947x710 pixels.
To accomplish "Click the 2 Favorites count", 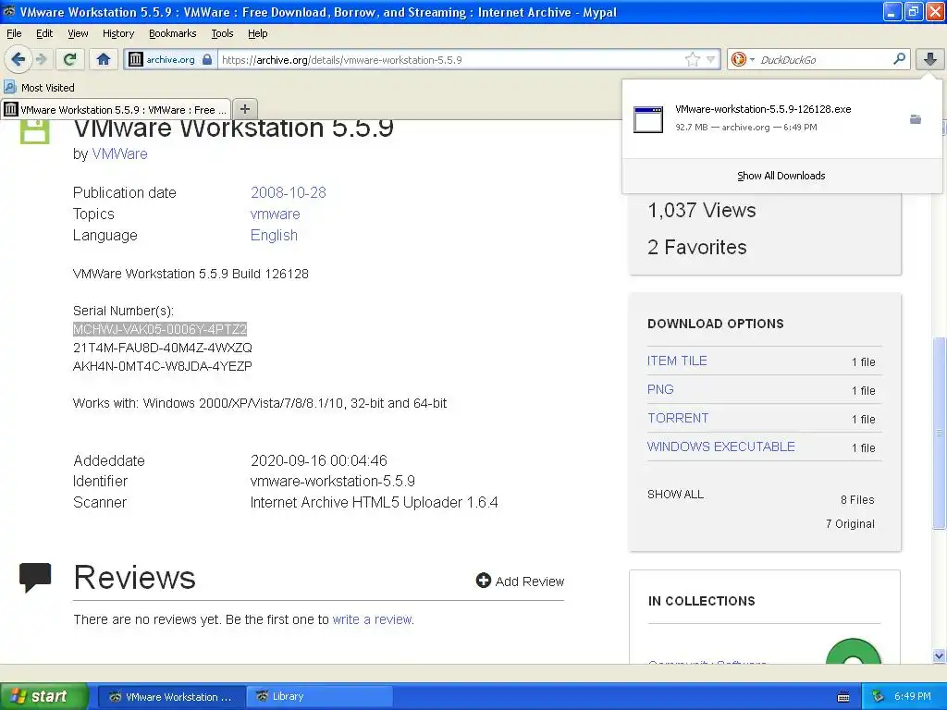I will pos(697,247).
